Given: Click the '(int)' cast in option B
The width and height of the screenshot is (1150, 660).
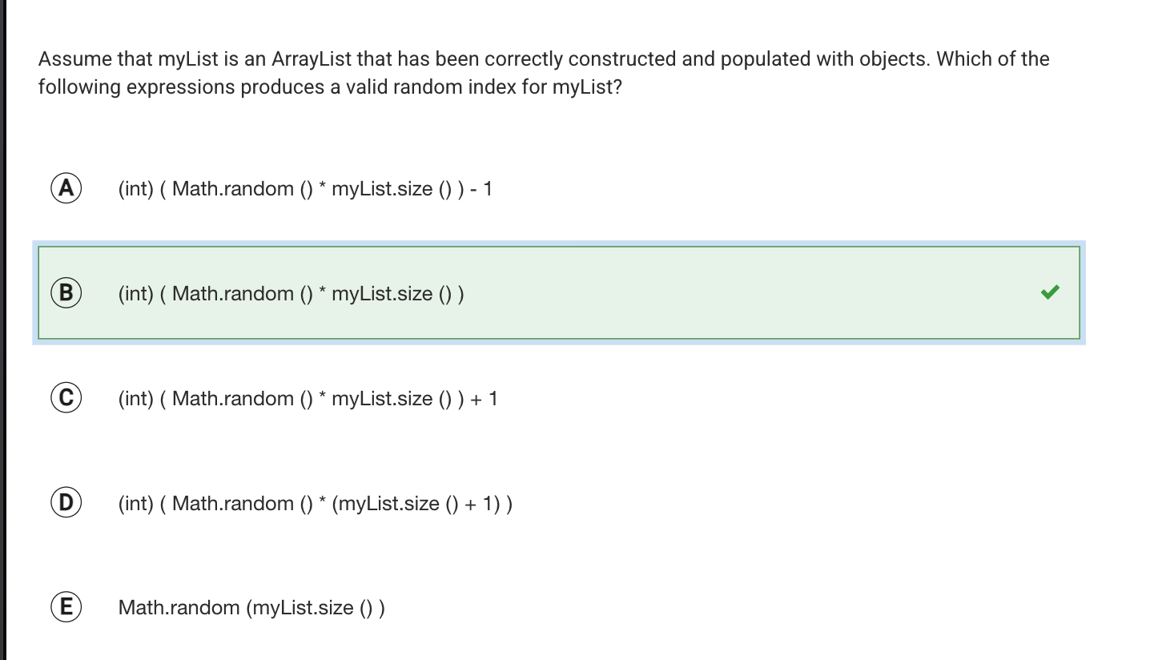Looking at the screenshot, I should [135, 294].
